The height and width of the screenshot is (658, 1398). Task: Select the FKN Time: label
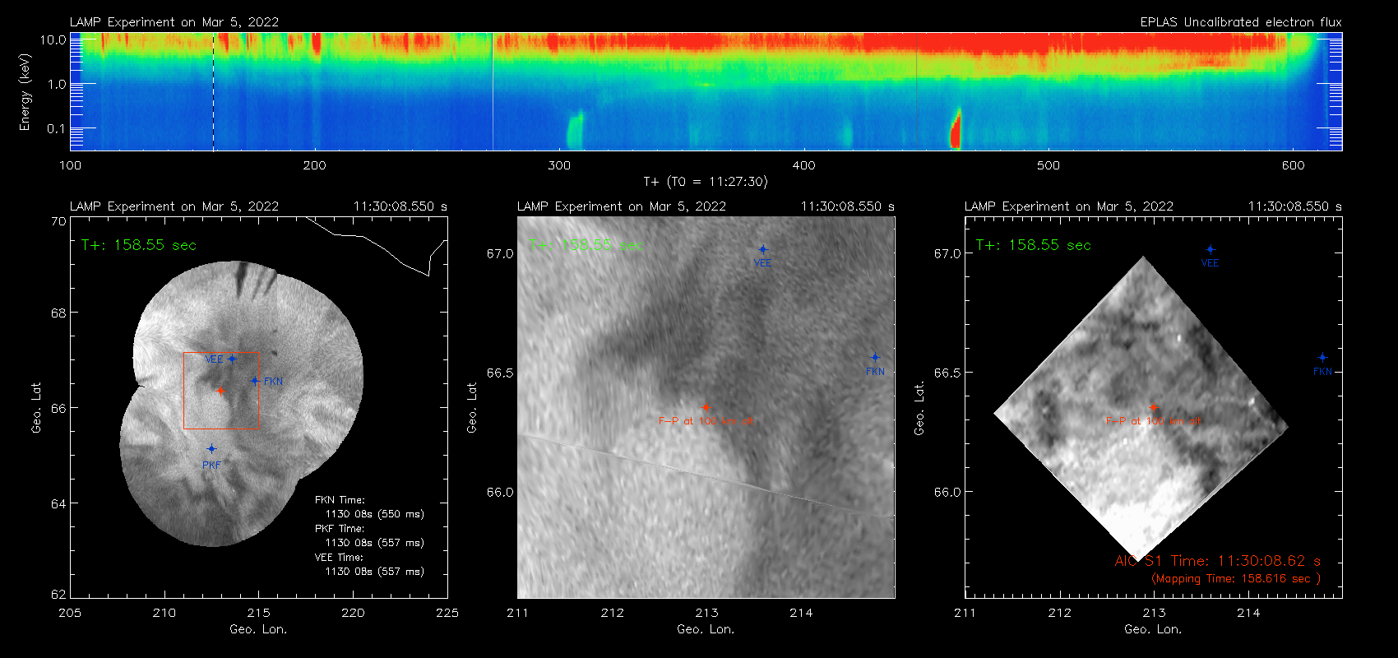pos(340,499)
